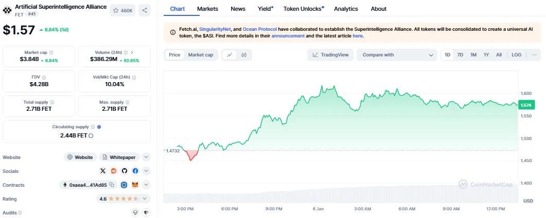
Task: Switch chart to Price view
Action: pos(174,55)
